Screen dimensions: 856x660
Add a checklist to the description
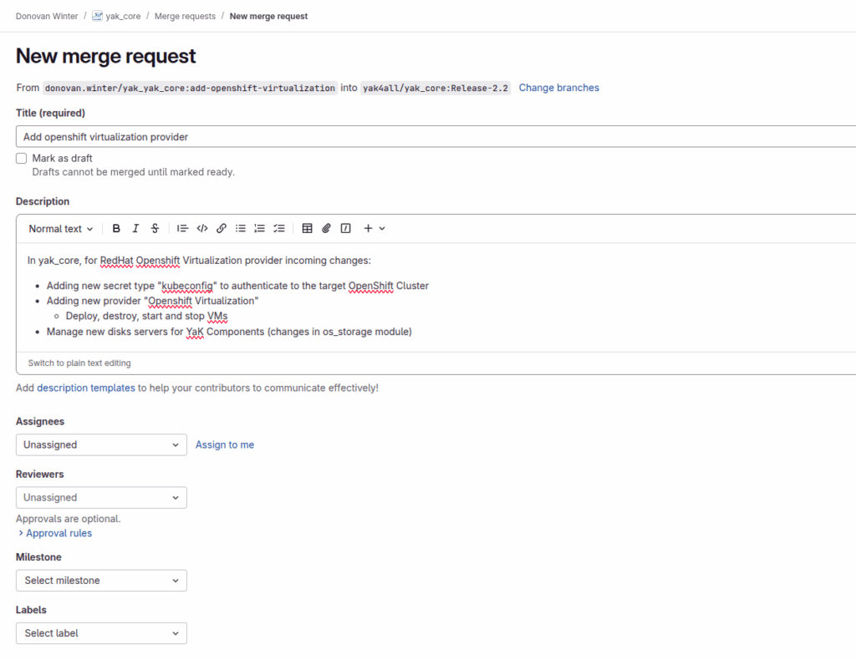(x=279, y=229)
